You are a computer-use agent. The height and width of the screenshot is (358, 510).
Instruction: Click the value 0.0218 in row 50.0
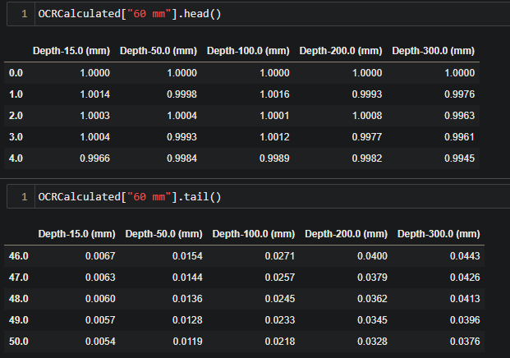(280, 342)
